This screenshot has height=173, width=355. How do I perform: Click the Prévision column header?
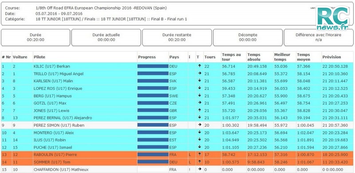[x=331, y=57]
